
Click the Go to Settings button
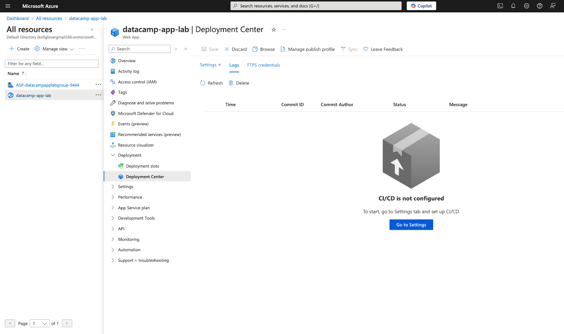pyautogui.click(x=411, y=225)
